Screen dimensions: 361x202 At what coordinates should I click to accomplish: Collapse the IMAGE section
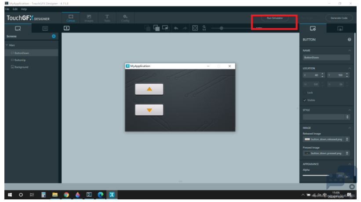[350, 128]
